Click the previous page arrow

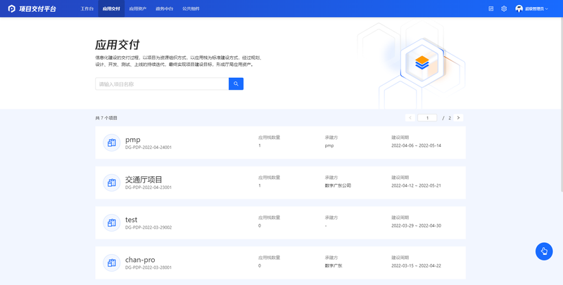point(410,118)
